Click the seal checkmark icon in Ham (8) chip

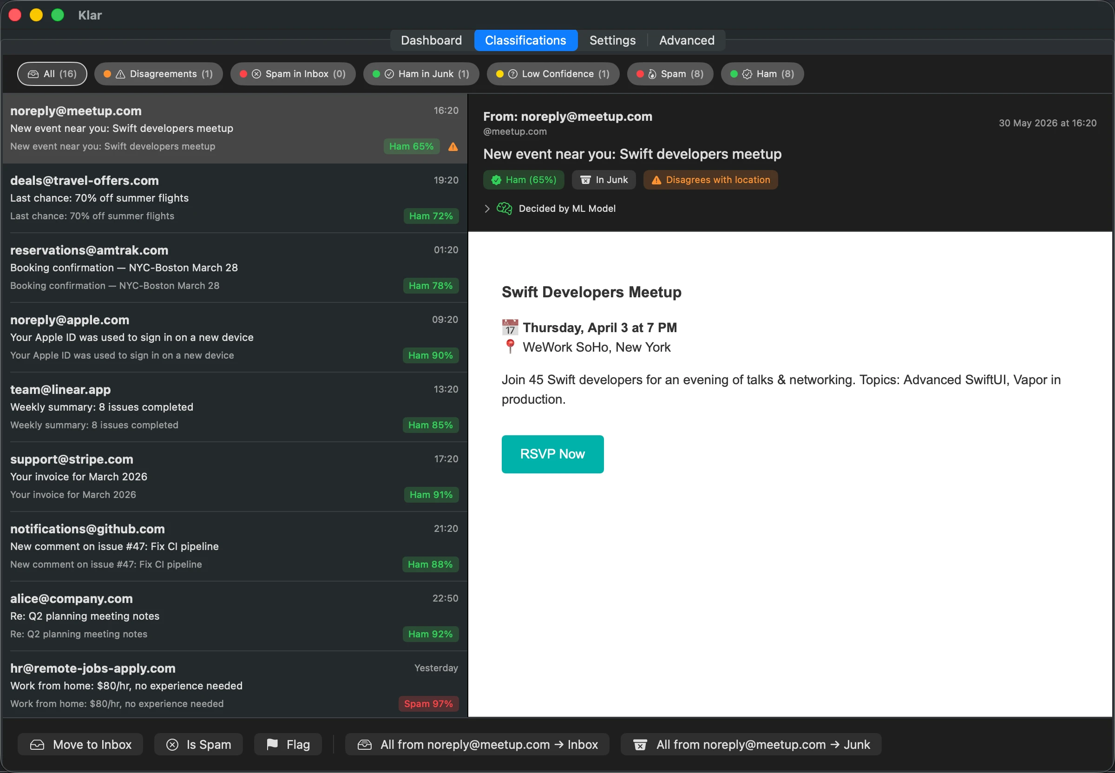pos(748,74)
